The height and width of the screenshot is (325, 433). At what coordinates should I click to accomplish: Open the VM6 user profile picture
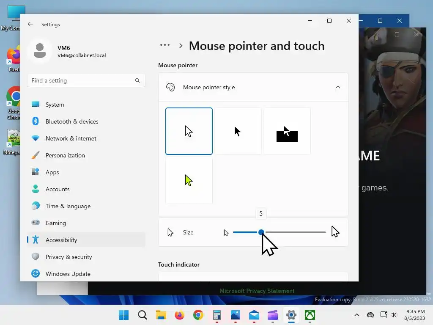pyautogui.click(x=40, y=51)
